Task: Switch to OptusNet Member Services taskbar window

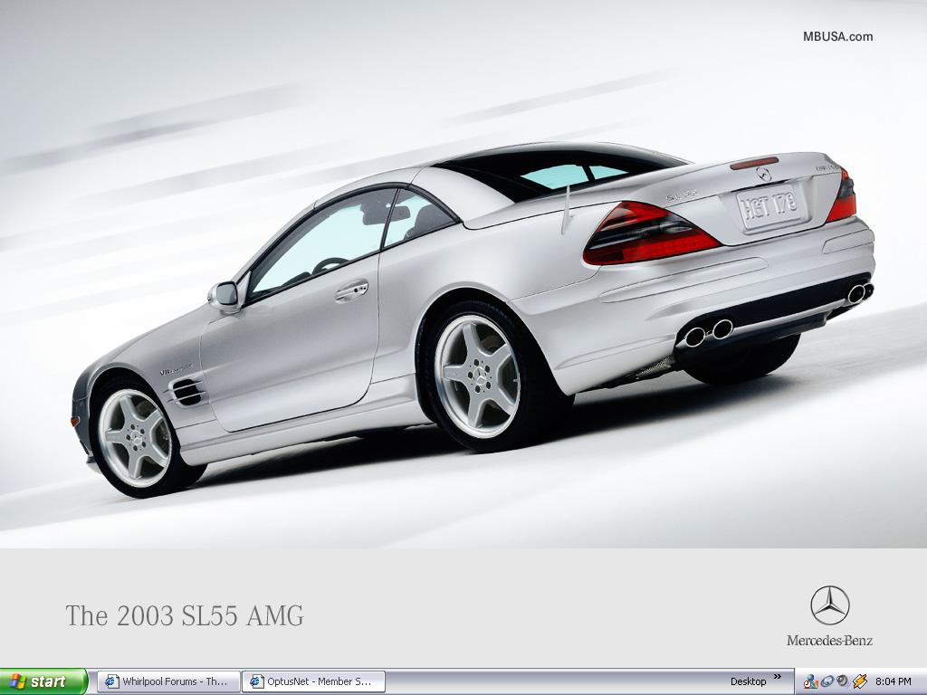Action: click(314, 681)
